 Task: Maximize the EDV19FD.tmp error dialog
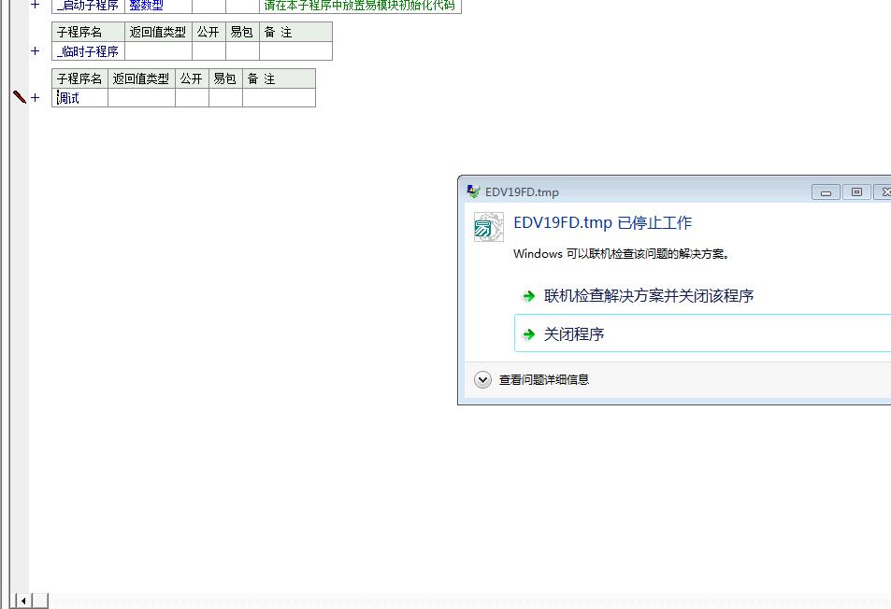click(x=856, y=192)
